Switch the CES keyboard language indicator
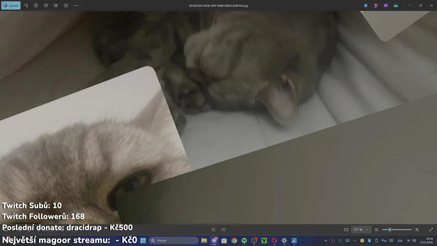 400,241
